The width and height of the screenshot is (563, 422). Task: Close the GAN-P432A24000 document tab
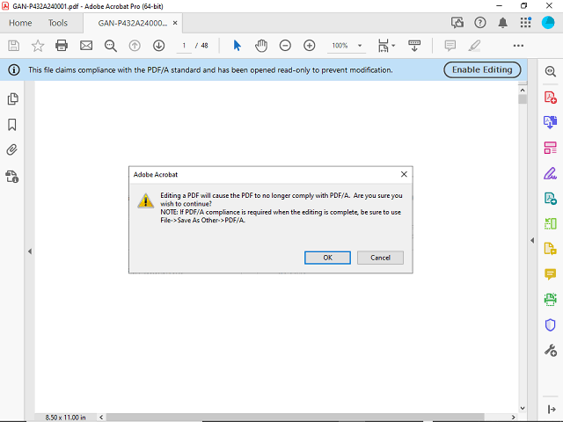coord(175,23)
